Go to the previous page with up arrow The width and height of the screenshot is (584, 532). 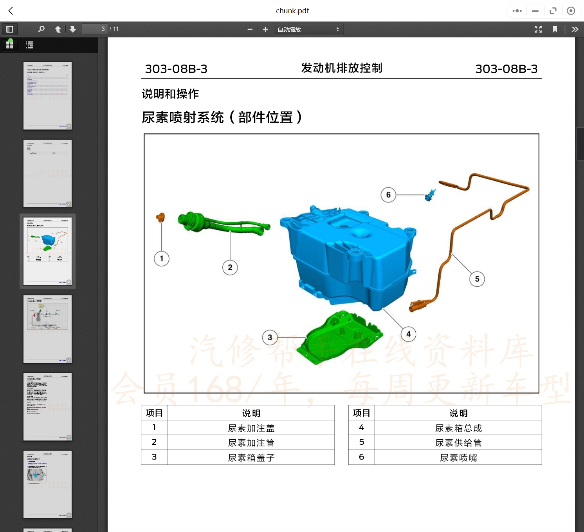pyautogui.click(x=58, y=29)
